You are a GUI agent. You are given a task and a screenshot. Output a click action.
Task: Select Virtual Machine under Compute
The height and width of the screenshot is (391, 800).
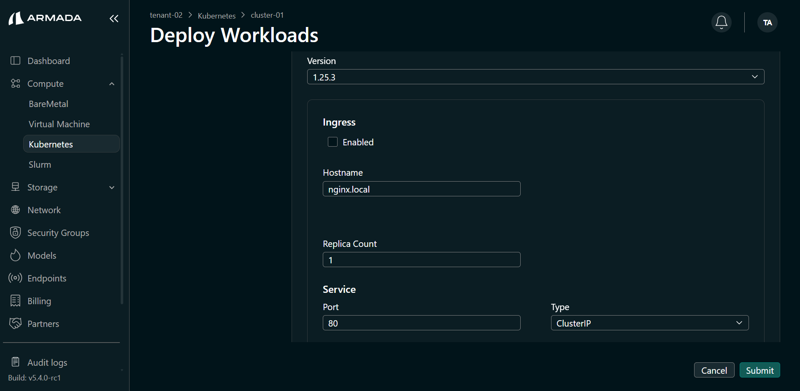pyautogui.click(x=59, y=124)
